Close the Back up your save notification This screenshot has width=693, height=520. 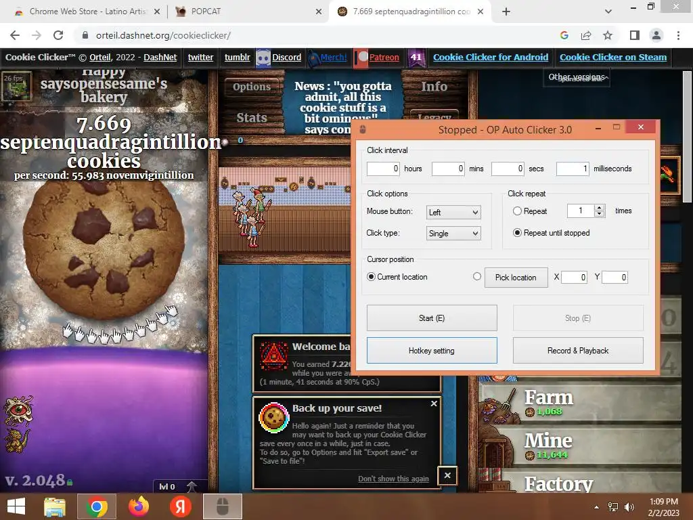tap(434, 404)
